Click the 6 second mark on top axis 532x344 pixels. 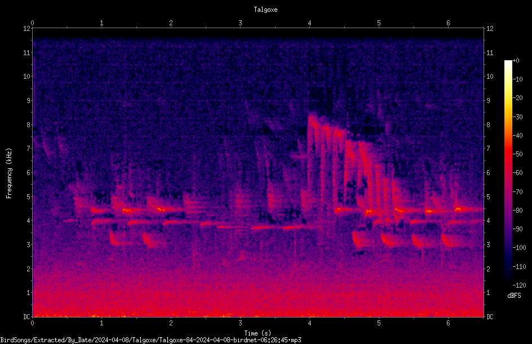[448, 23]
